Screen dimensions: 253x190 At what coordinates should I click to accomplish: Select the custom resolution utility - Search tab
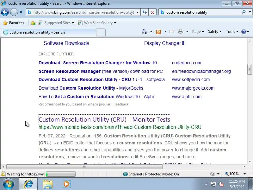[x=49, y=32]
